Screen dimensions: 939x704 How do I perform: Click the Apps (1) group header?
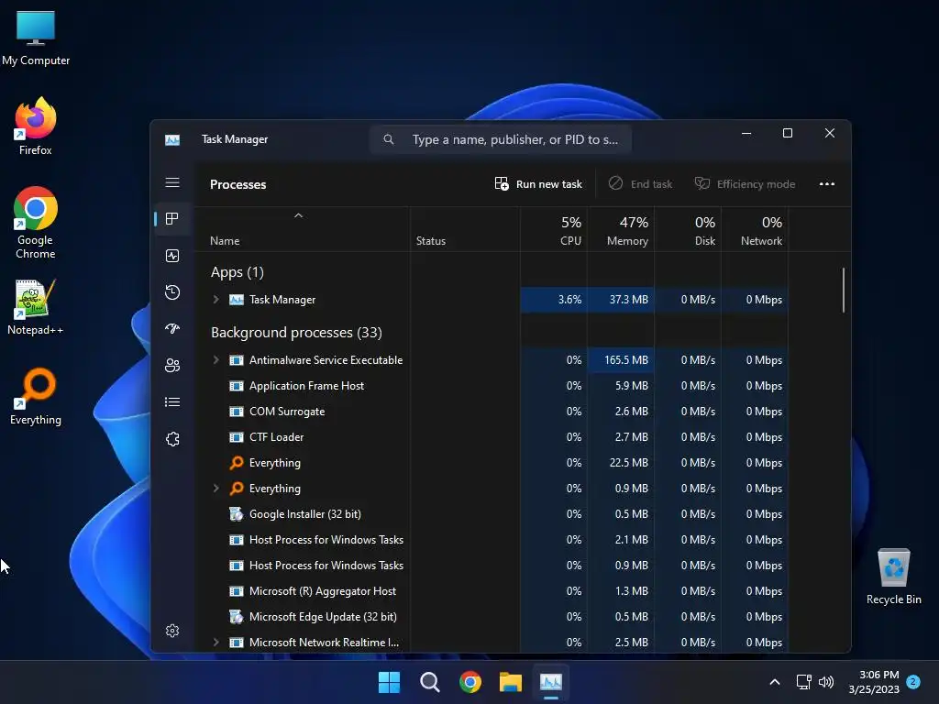[238, 273]
